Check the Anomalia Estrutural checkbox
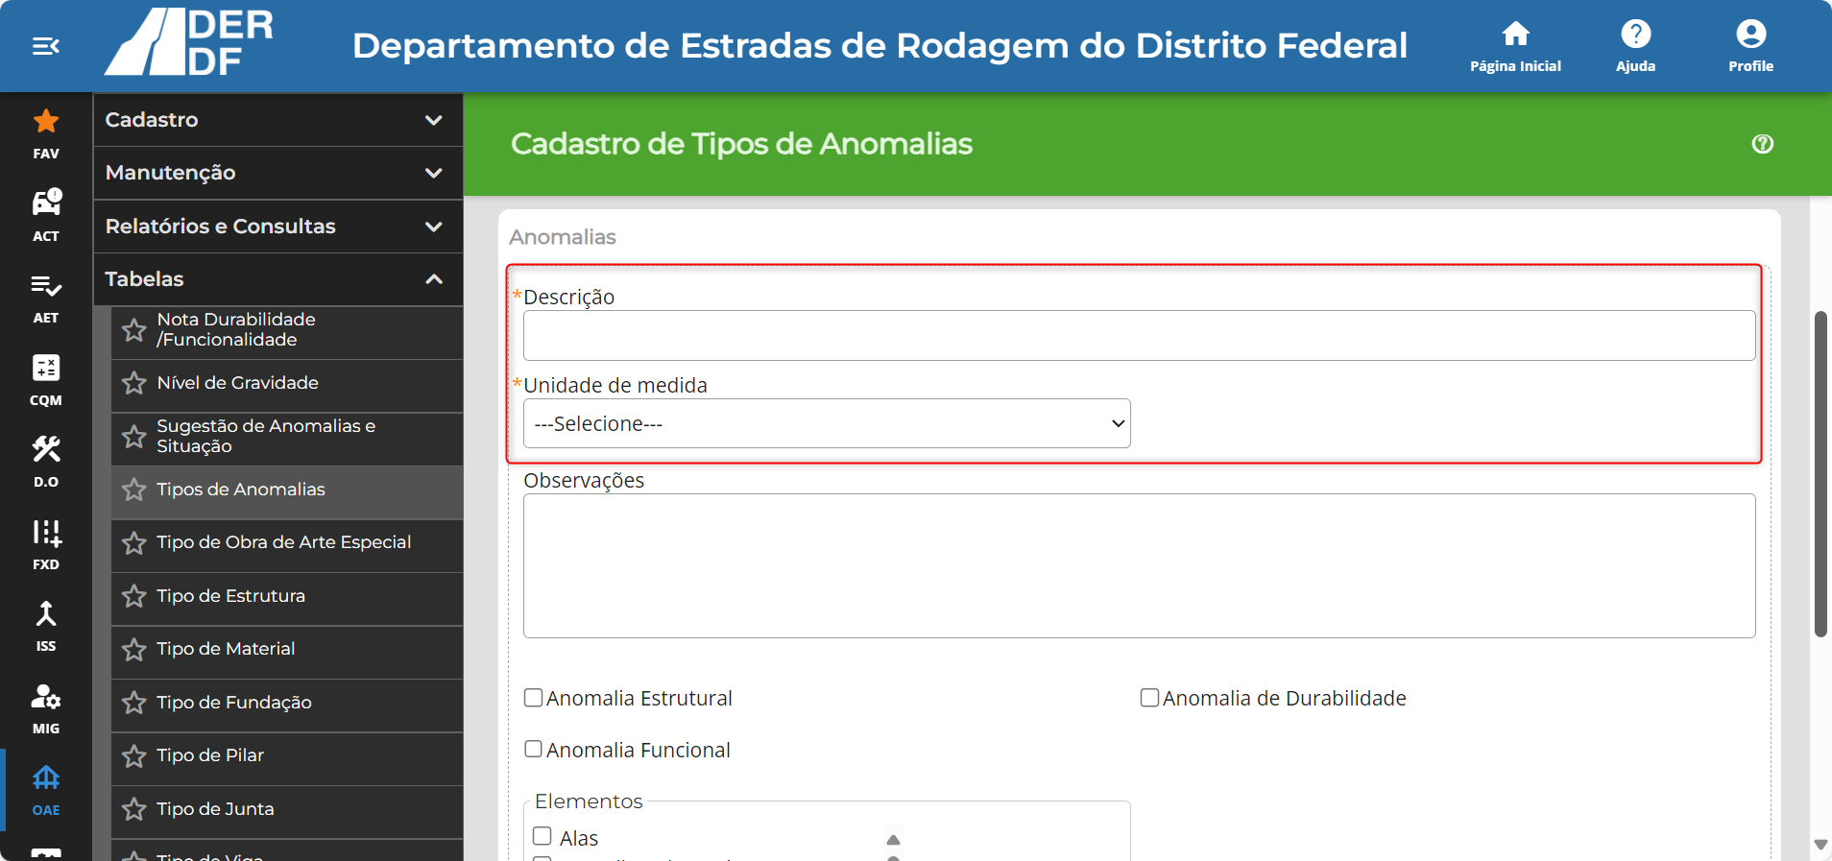This screenshot has width=1832, height=861. pyautogui.click(x=534, y=698)
